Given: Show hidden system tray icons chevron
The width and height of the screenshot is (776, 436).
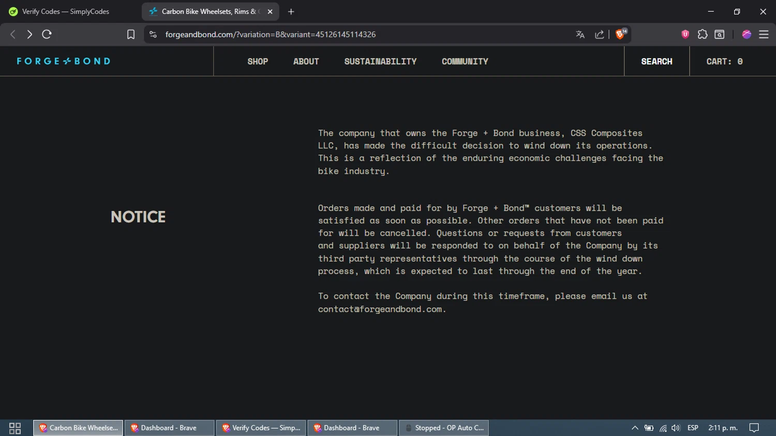Looking at the screenshot, I should click(x=635, y=428).
